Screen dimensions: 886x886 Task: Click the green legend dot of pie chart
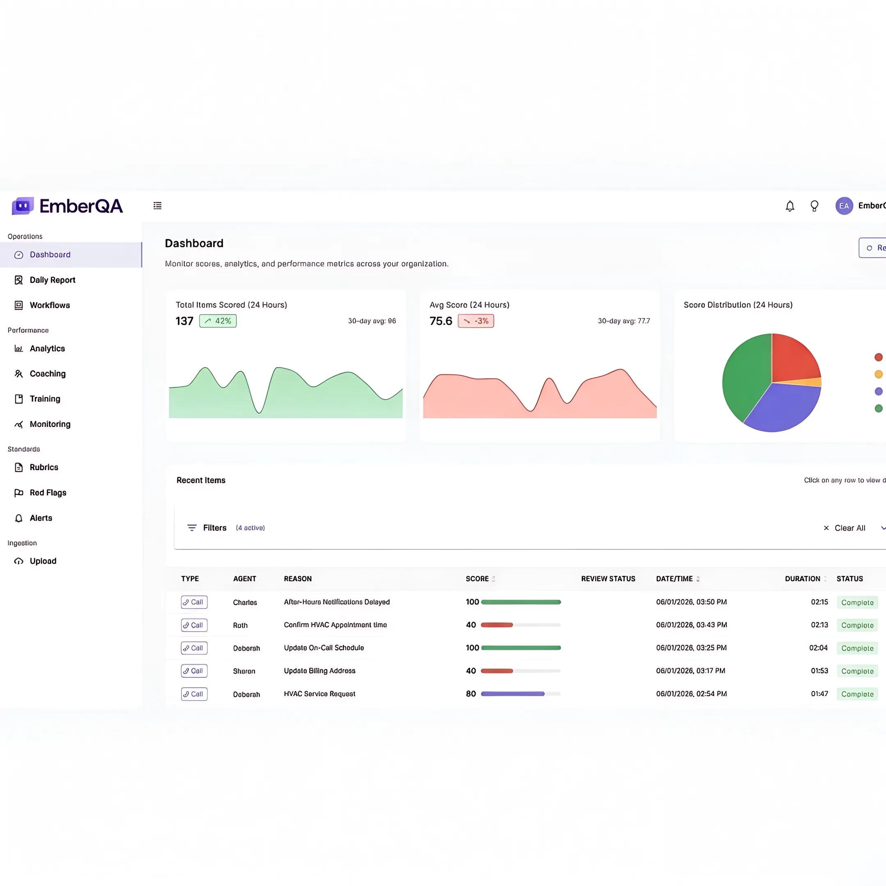(x=879, y=409)
